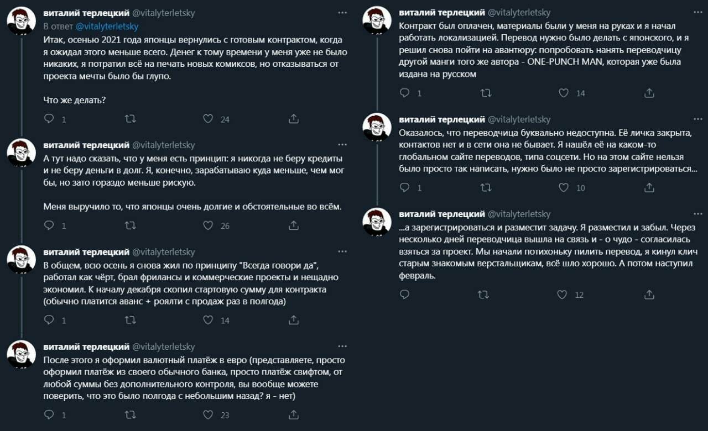Retweet the tweet mentioning ONE-PUNCH MAN
The image size is (708, 431).
486,93
